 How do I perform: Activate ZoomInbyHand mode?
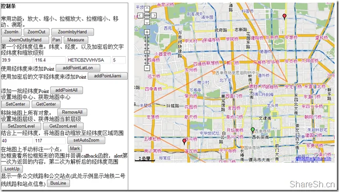[x=73, y=32]
